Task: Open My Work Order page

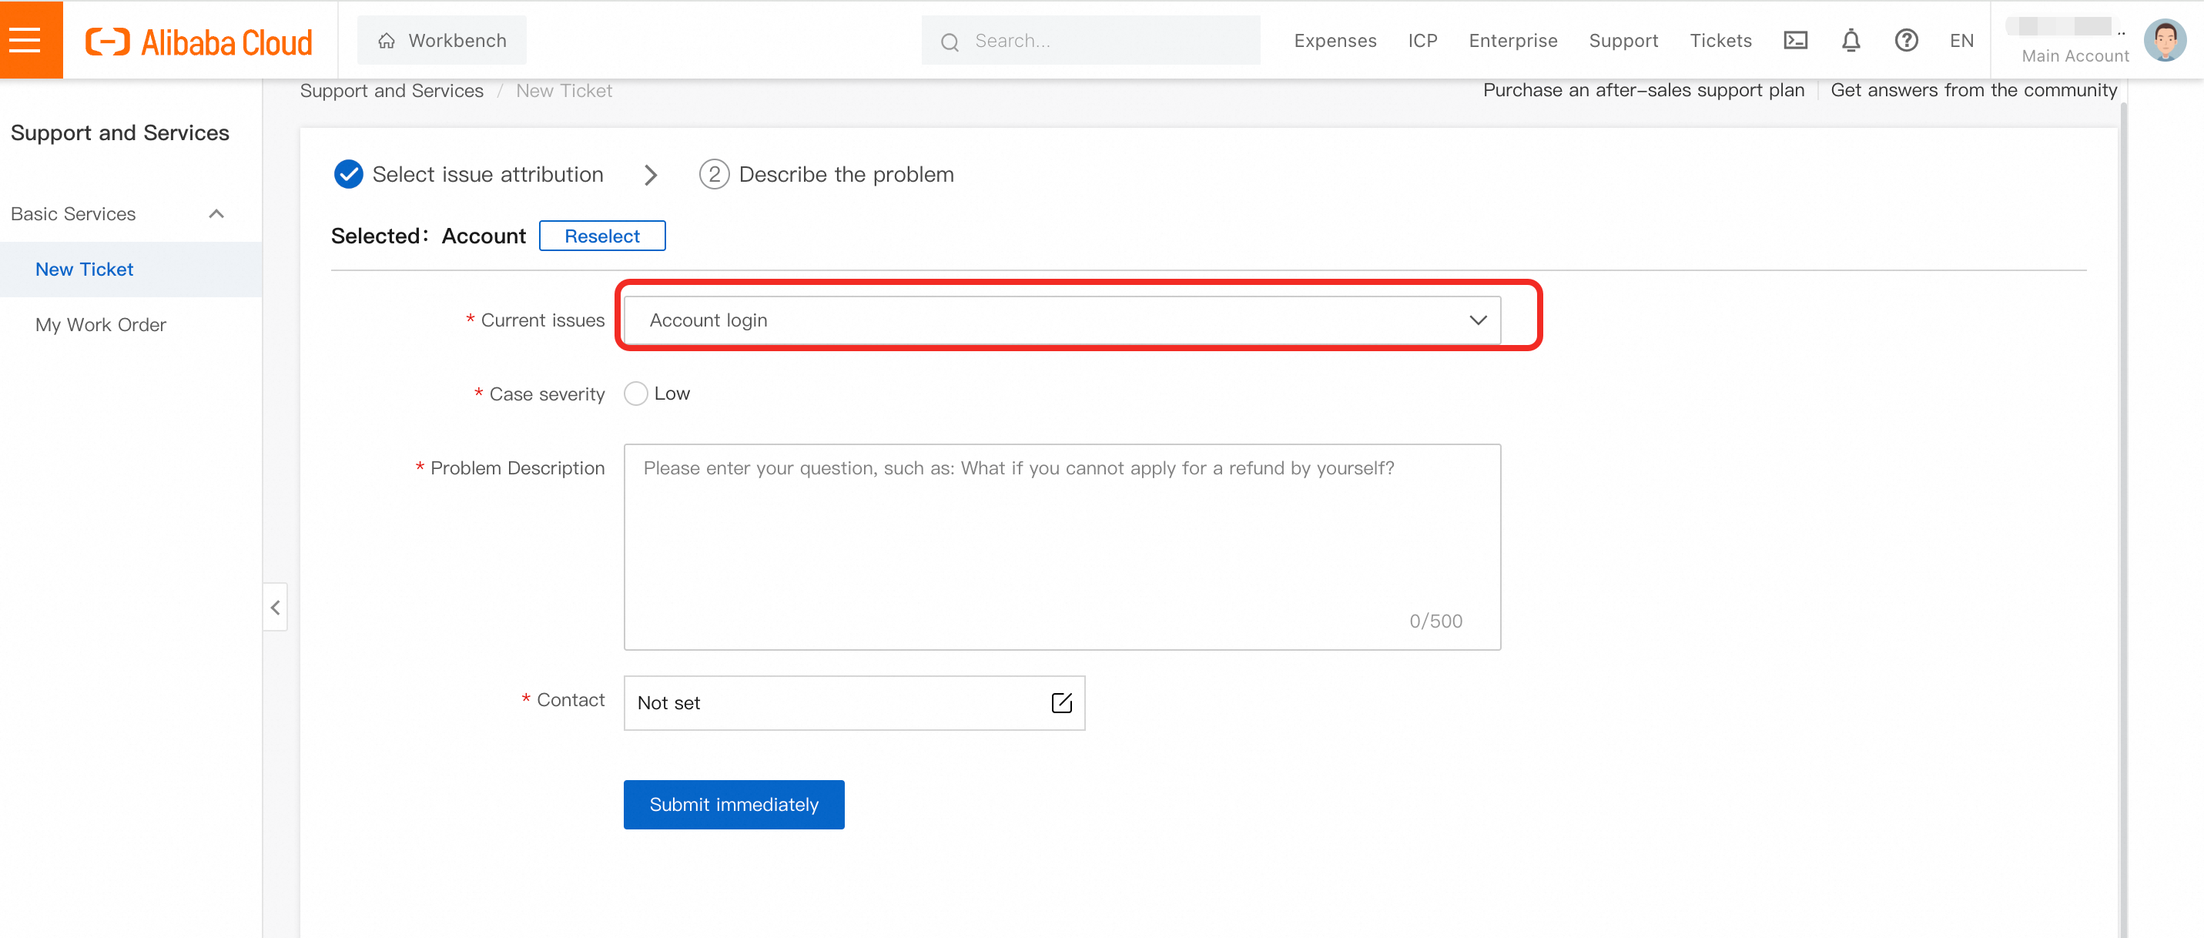Action: tap(101, 324)
